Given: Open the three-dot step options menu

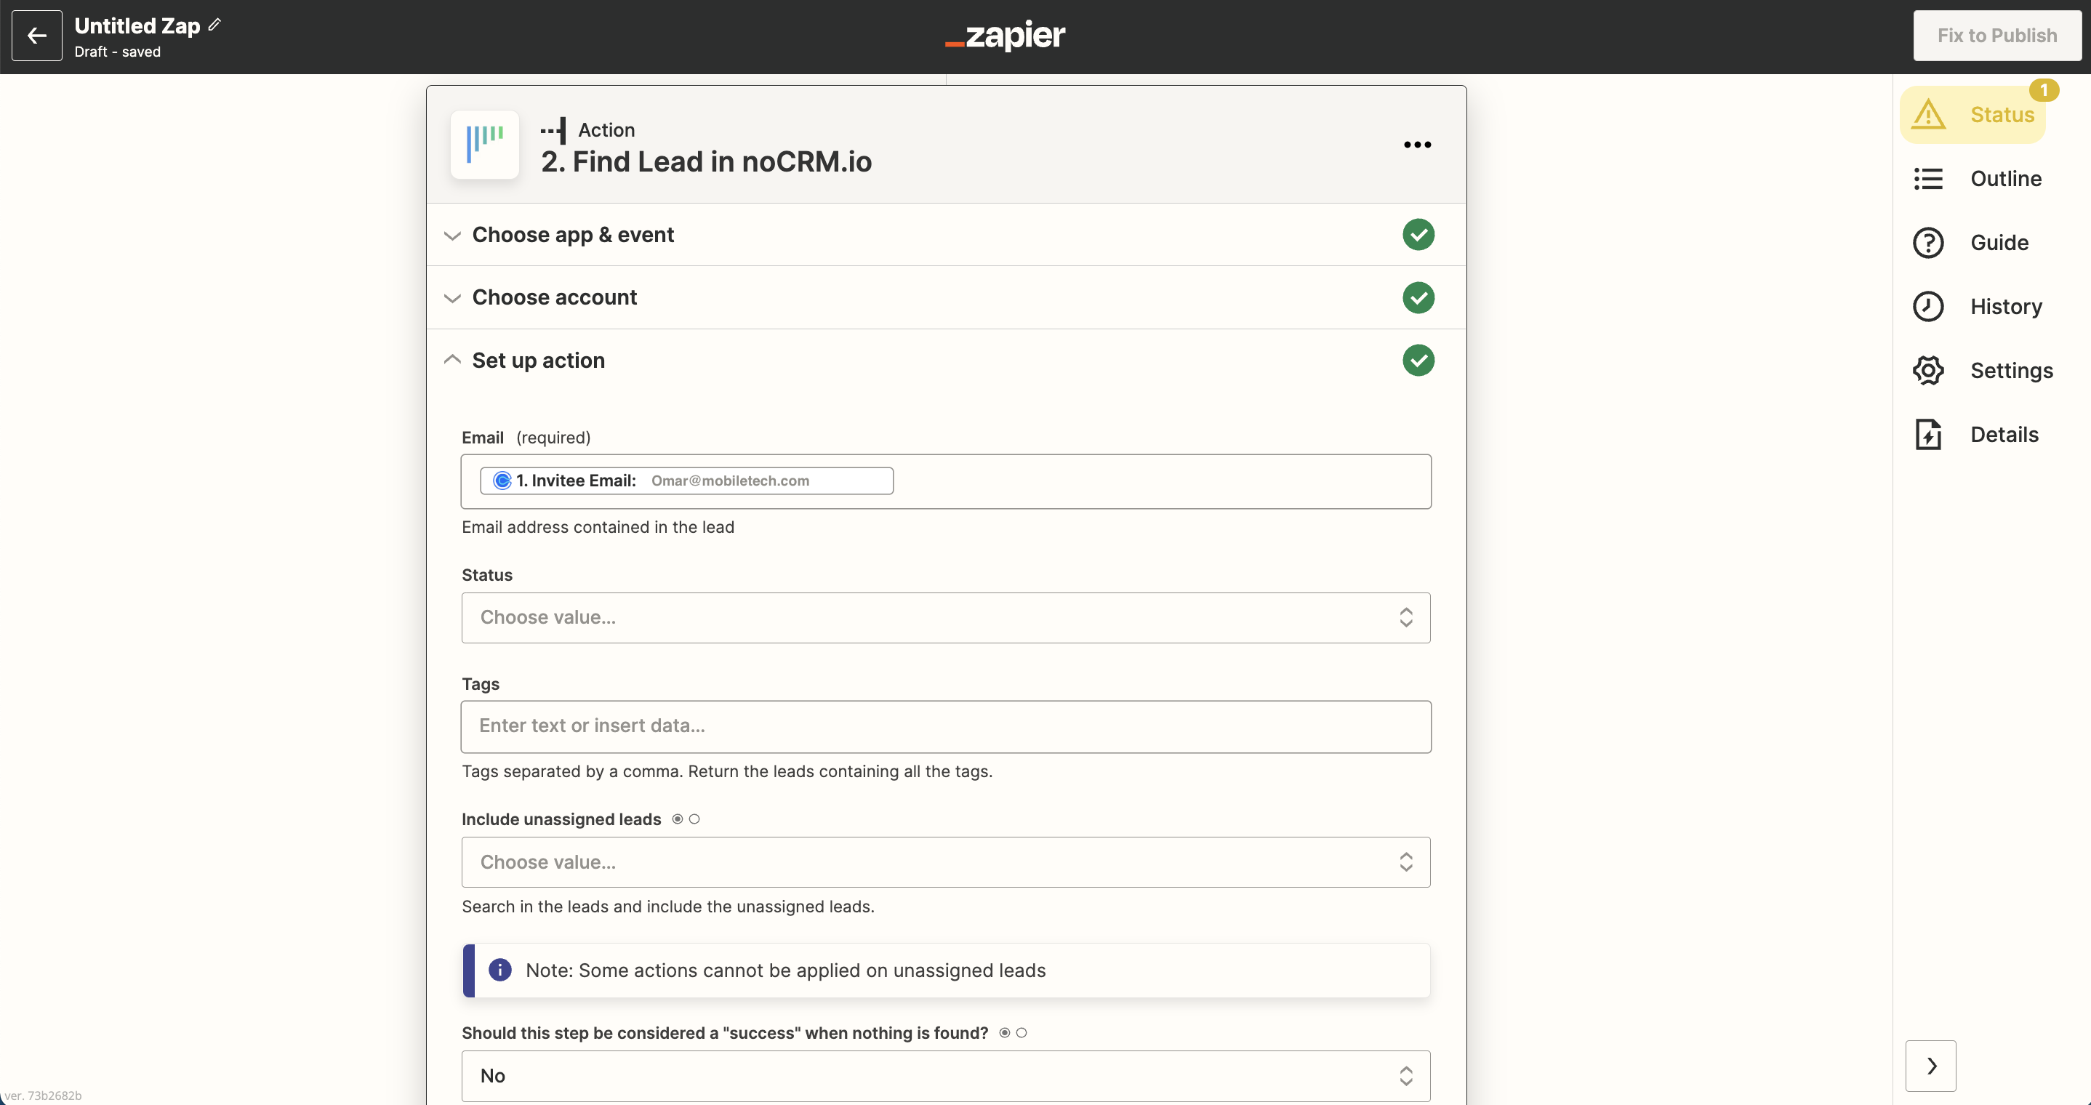Looking at the screenshot, I should (x=1417, y=145).
